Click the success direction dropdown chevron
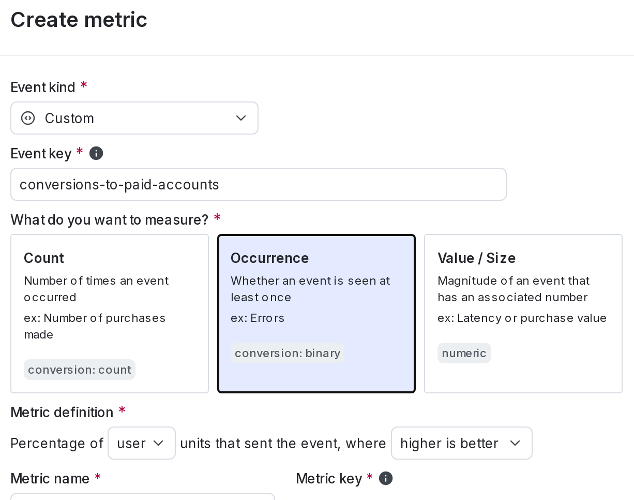634x500 pixels. click(515, 443)
